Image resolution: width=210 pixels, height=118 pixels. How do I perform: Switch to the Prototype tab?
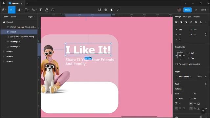click(187, 17)
